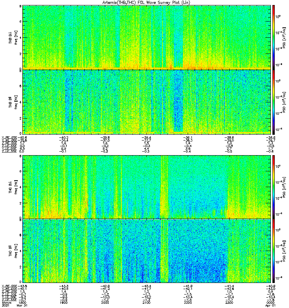Click the THB B-parallel spectrogram panel
Viewport: 289px width, 308px height.
(x=146, y=102)
